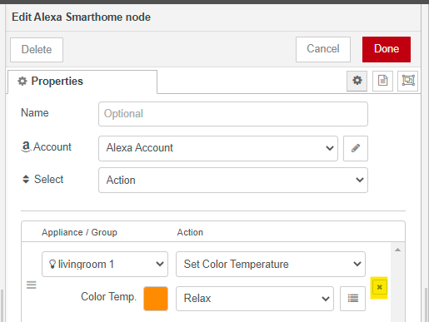This screenshot has width=429, height=322.
Task: Click the Amazon logo next to Account
Action: 26,146
